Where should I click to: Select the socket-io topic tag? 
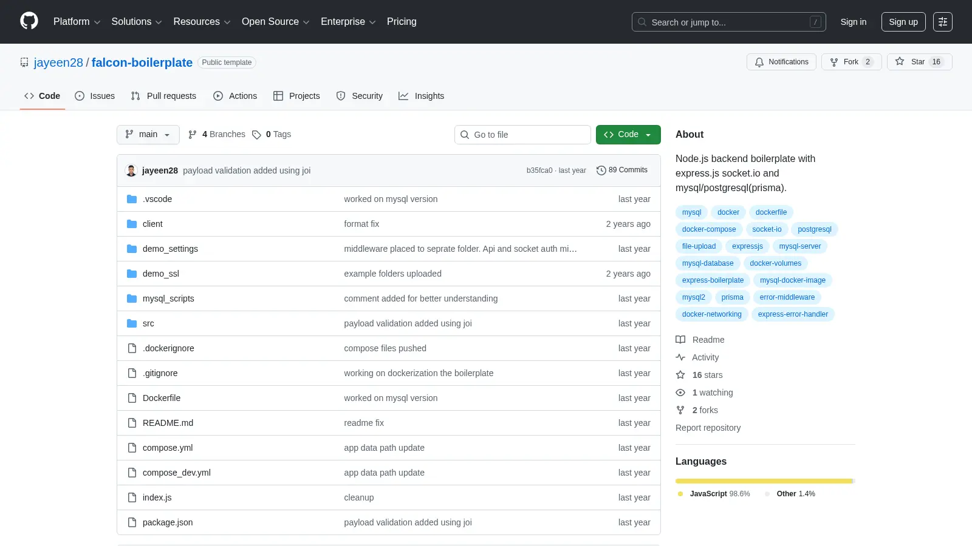(x=767, y=229)
